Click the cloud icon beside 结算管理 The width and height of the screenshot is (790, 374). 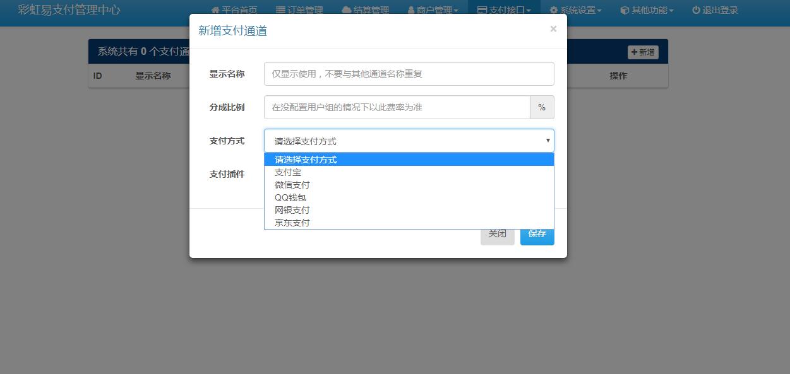point(347,10)
